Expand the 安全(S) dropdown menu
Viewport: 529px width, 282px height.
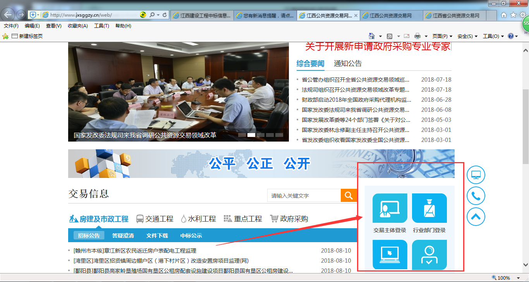(x=467, y=36)
